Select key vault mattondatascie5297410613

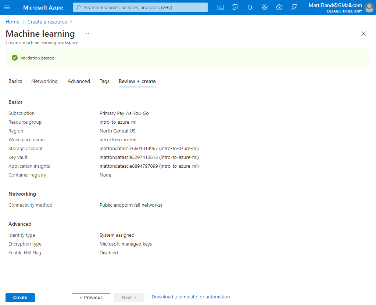(x=149, y=157)
